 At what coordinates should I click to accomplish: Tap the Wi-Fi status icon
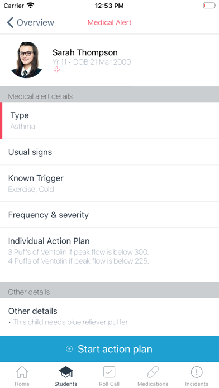click(x=30, y=6)
